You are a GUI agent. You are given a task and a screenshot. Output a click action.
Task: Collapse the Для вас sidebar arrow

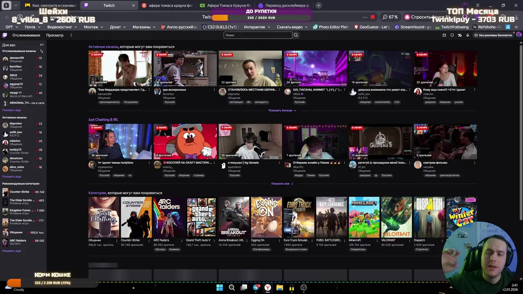coord(42,45)
